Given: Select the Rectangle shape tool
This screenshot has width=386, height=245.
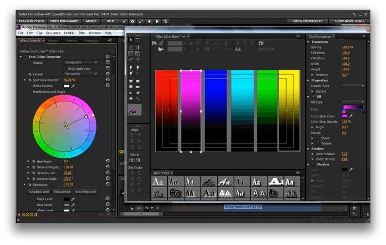Looking at the screenshot, I should pos(131,81).
